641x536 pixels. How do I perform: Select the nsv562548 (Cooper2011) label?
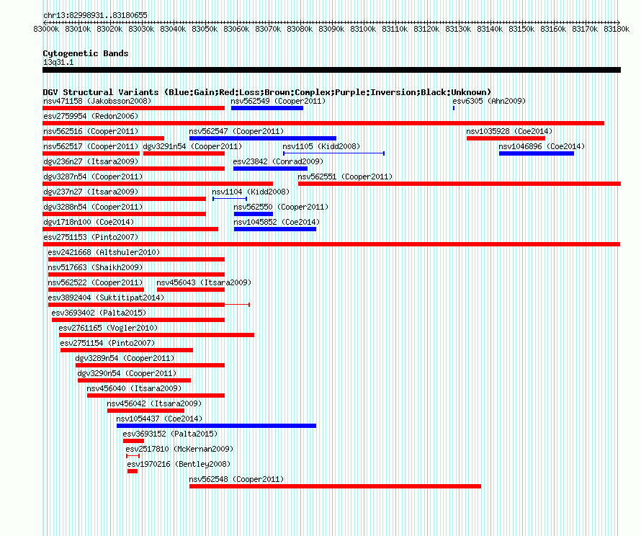click(x=236, y=479)
